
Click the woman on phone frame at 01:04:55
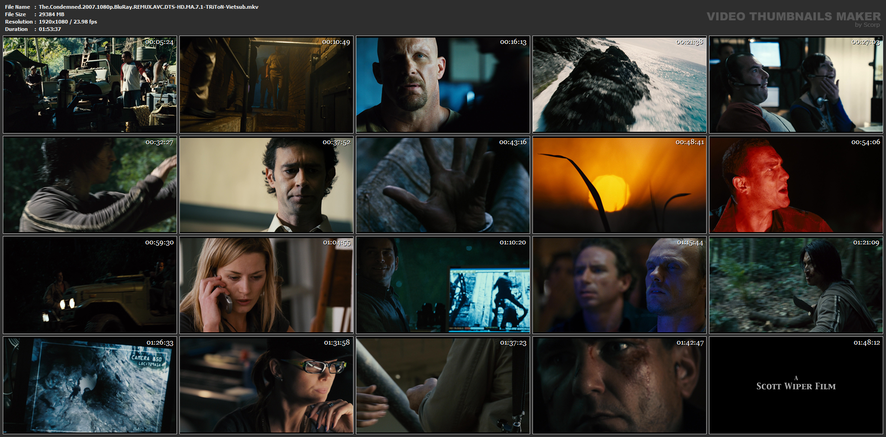click(x=266, y=285)
